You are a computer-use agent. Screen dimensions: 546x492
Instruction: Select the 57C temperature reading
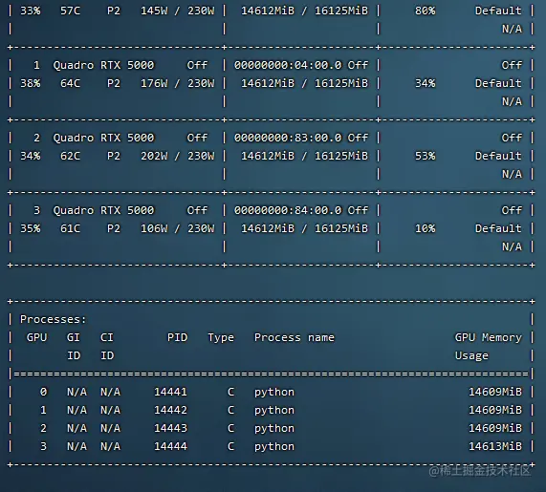pyautogui.click(x=70, y=11)
